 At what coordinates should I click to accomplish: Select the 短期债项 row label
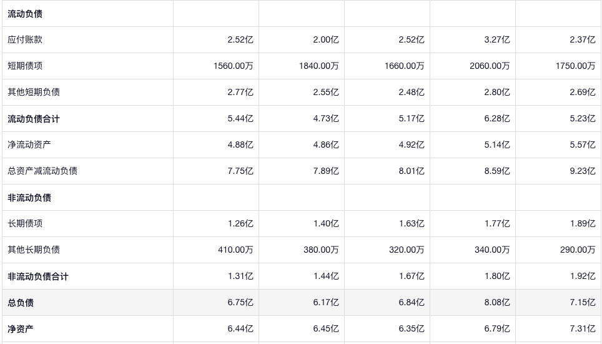25,66
